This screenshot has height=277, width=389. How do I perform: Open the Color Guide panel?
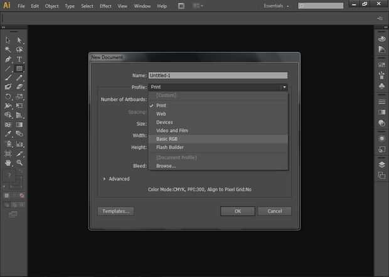(x=382, y=50)
